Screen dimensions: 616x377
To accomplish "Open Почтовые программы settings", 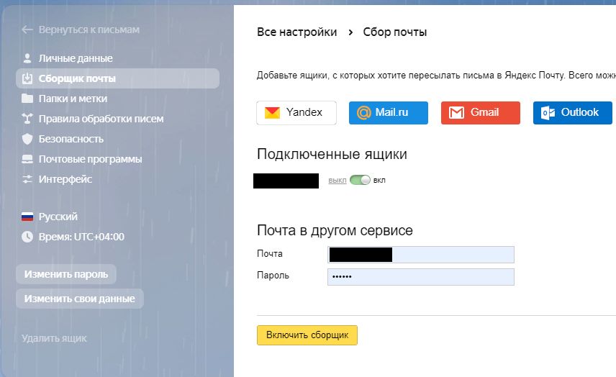I will 91,159.
